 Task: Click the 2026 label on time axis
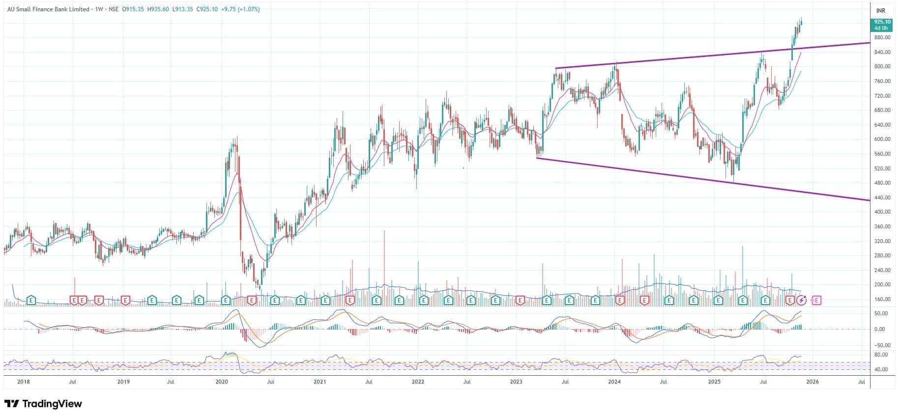click(x=812, y=382)
